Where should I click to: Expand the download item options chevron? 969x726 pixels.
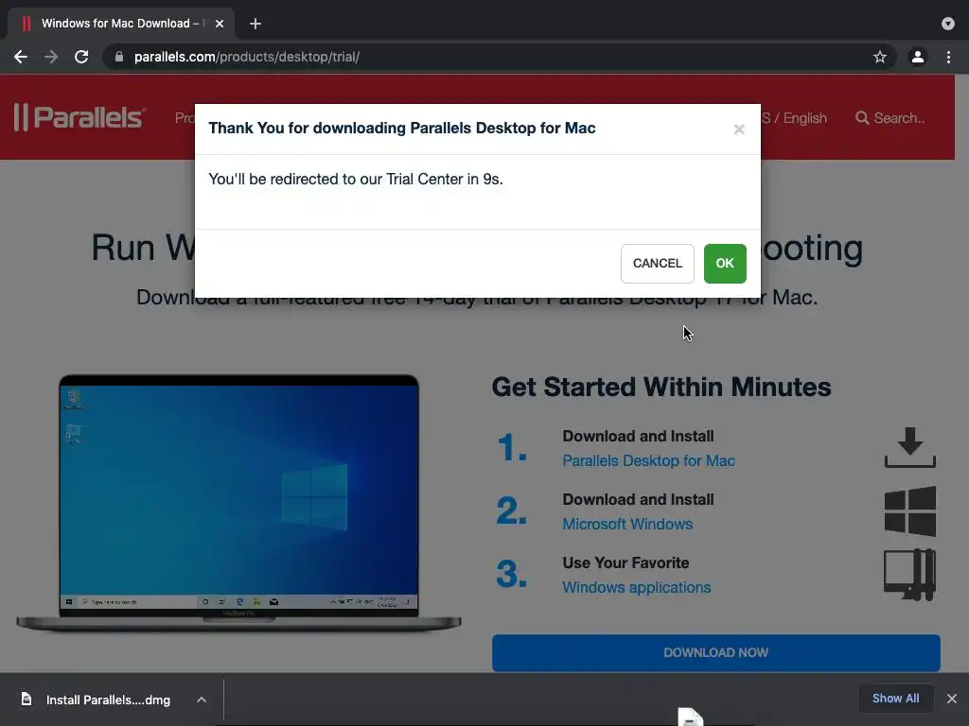point(202,700)
